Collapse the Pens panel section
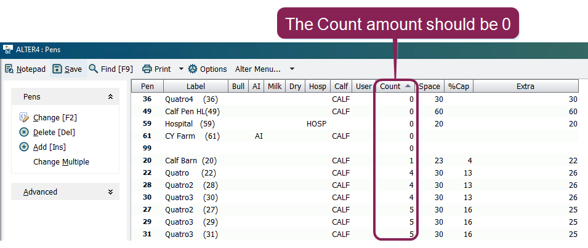 [110, 96]
